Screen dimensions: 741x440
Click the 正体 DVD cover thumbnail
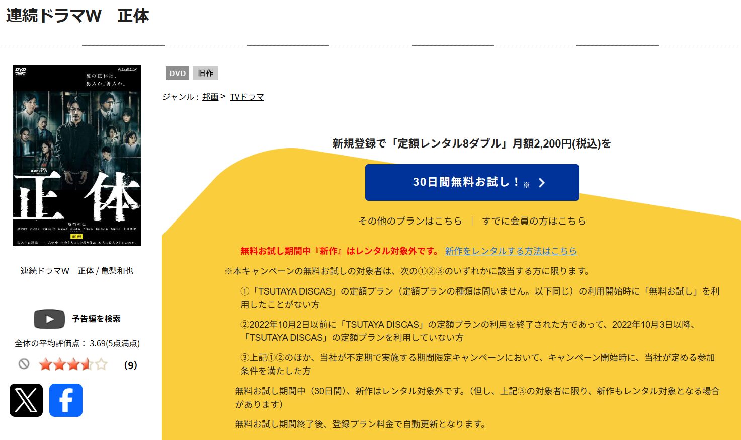(x=76, y=156)
